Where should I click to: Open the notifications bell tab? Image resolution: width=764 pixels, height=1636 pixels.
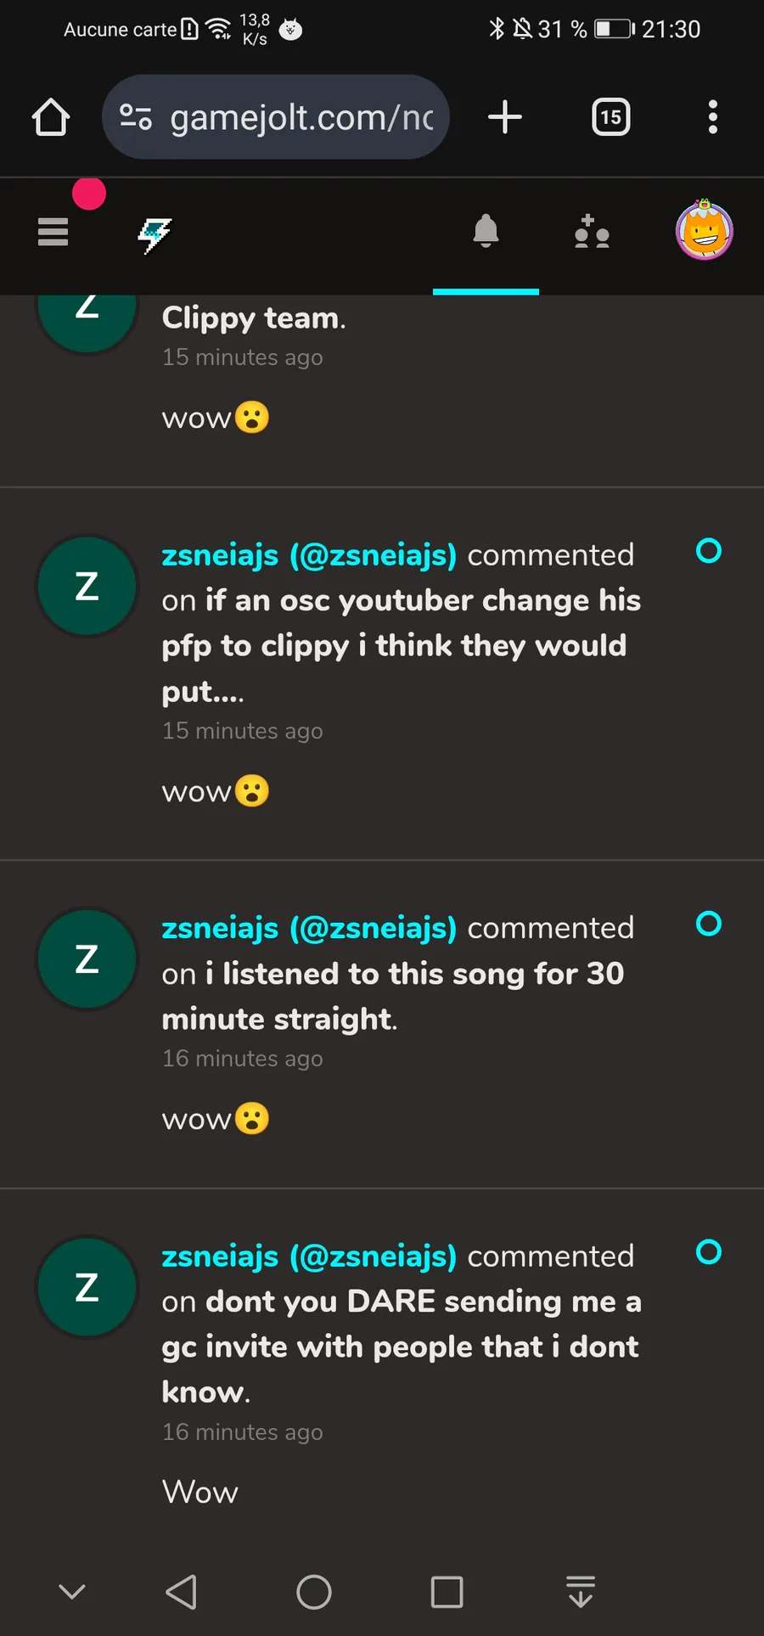(486, 231)
